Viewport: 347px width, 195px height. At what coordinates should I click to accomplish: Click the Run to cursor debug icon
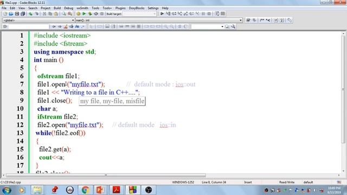168,14
